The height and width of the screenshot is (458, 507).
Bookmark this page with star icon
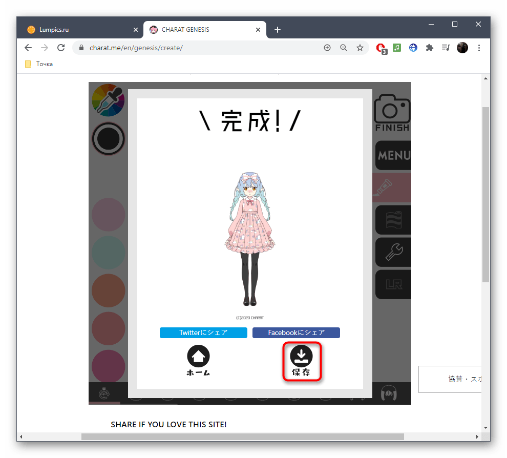pyautogui.click(x=360, y=48)
